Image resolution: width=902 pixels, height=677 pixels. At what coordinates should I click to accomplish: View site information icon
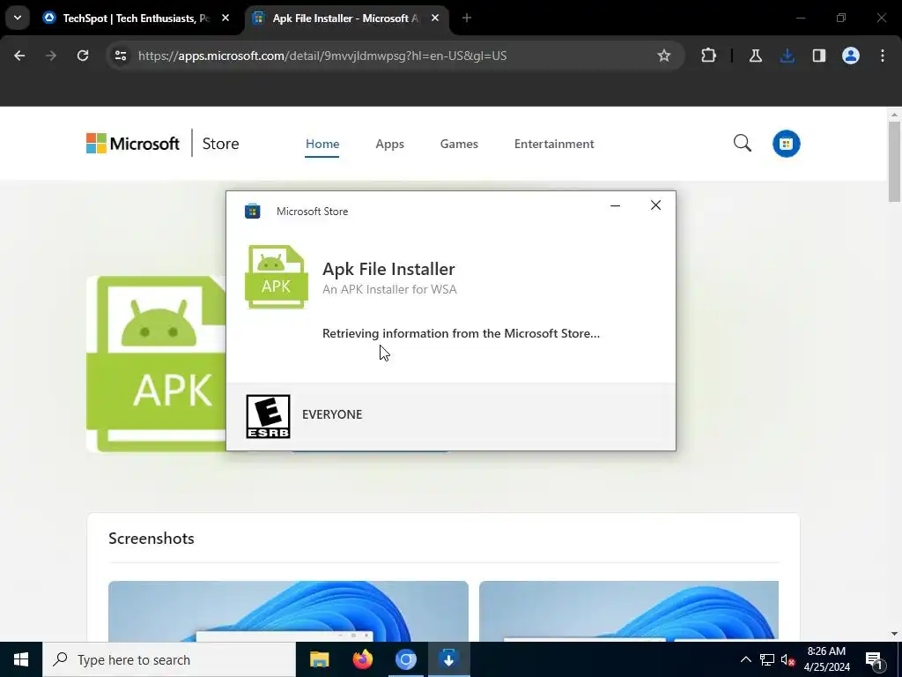coord(120,56)
